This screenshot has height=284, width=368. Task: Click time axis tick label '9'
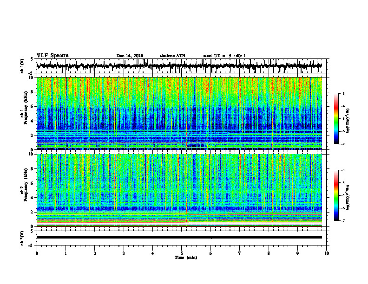coord(297,253)
